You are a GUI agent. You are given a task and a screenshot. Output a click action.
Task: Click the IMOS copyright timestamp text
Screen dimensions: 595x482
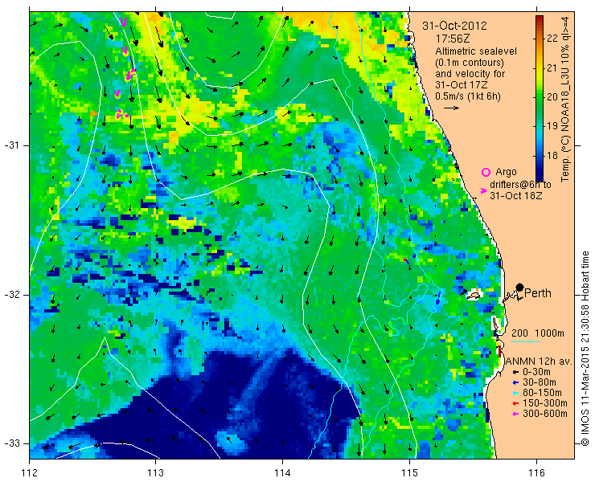pos(585,349)
